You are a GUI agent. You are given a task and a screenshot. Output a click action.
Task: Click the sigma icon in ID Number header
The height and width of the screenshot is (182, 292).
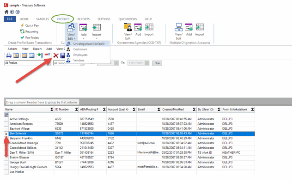77,109
